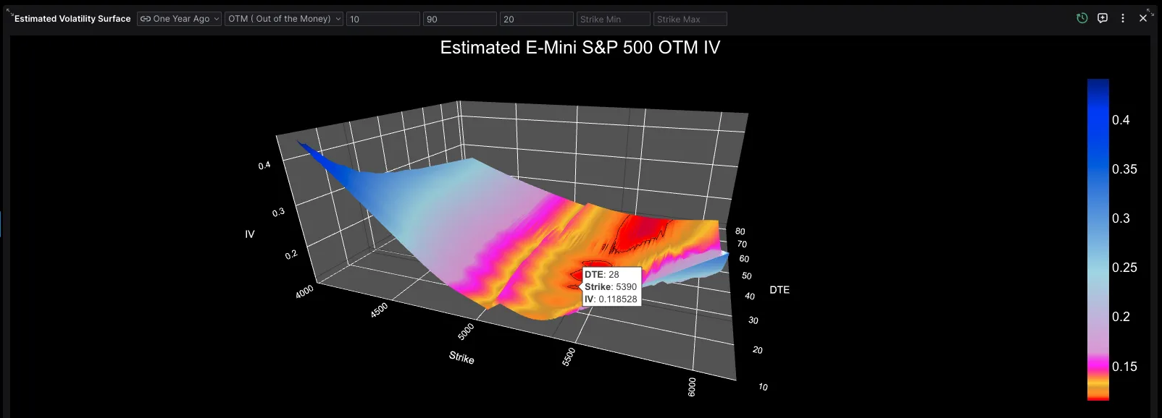Click the green auto-refresh clock icon
Viewport: 1162px width, 418px height.
point(1082,18)
